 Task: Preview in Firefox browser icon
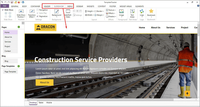[19, 2]
